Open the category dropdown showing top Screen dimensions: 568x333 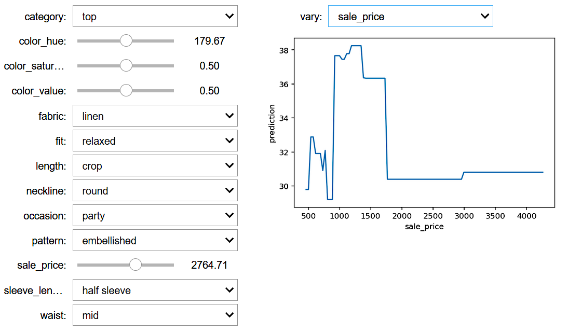pos(155,17)
